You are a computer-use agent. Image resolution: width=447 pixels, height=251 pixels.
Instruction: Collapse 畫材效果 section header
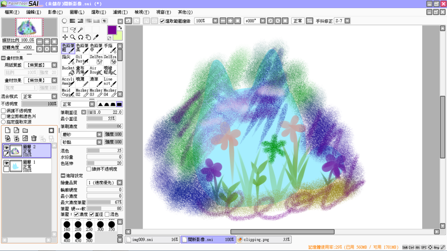click(3, 58)
